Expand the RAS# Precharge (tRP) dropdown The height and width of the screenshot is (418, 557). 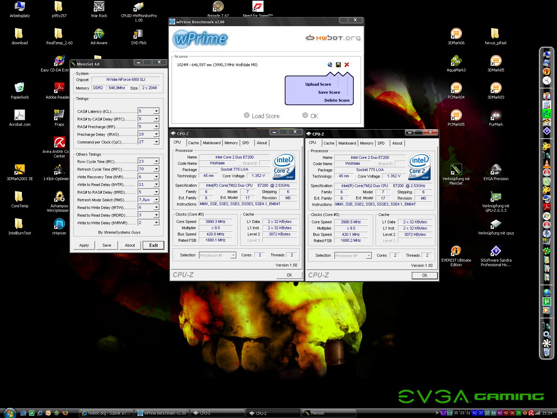[156, 126]
